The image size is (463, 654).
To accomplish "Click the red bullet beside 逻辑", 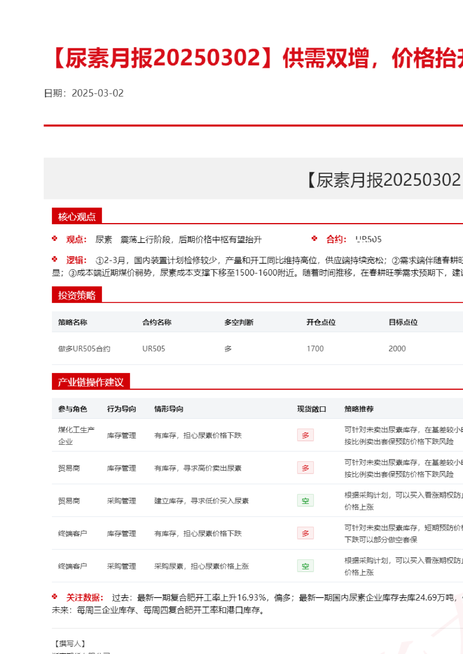I will pos(55,259).
